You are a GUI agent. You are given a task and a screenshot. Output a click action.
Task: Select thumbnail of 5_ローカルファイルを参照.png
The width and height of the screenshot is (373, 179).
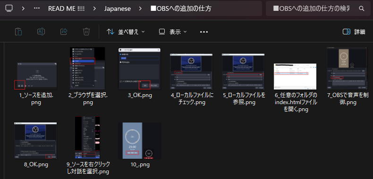coord(243,72)
